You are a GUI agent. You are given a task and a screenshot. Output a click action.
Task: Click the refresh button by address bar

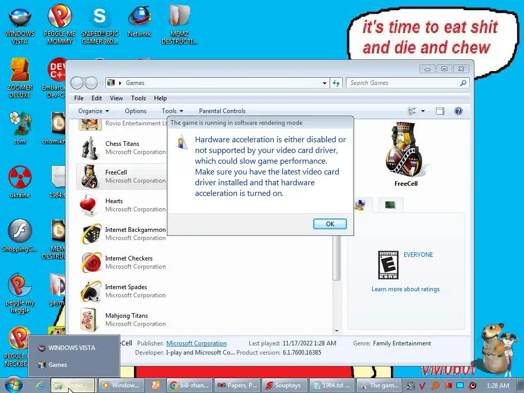click(x=336, y=83)
